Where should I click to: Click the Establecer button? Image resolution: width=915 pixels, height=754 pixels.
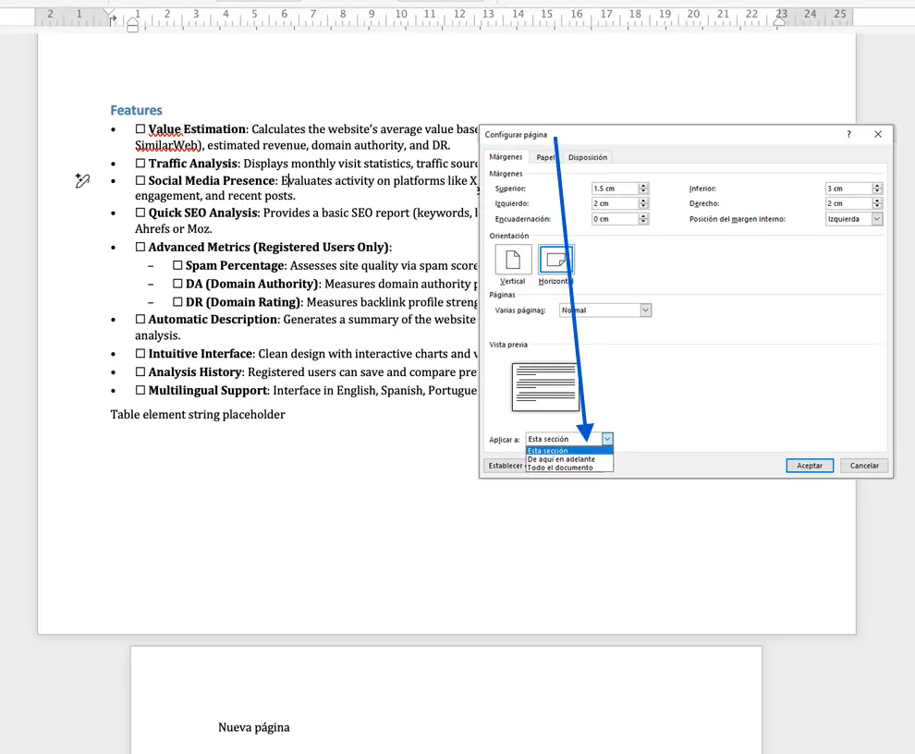tap(506, 466)
